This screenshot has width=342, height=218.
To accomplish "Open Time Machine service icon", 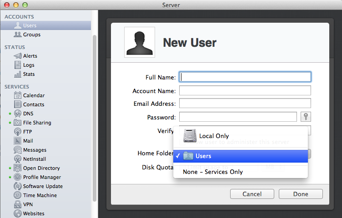I will [x=18, y=195].
